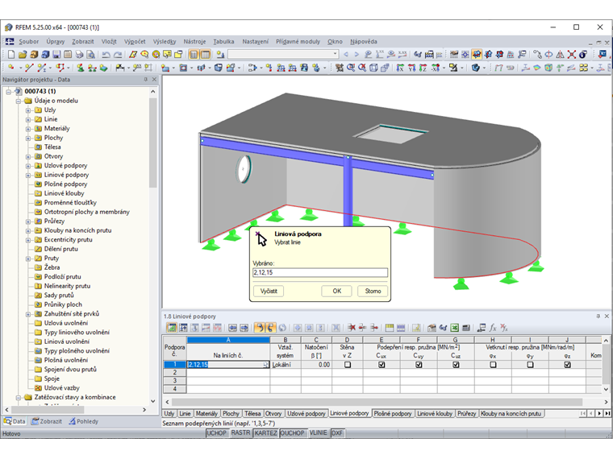Image resolution: width=613 pixels, height=459 pixels.
Task: Click the navigator horizontal scrollbar
Action: tap(48, 410)
